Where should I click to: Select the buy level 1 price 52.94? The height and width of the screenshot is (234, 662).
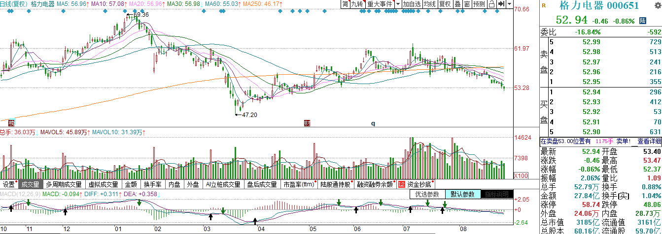591,92
